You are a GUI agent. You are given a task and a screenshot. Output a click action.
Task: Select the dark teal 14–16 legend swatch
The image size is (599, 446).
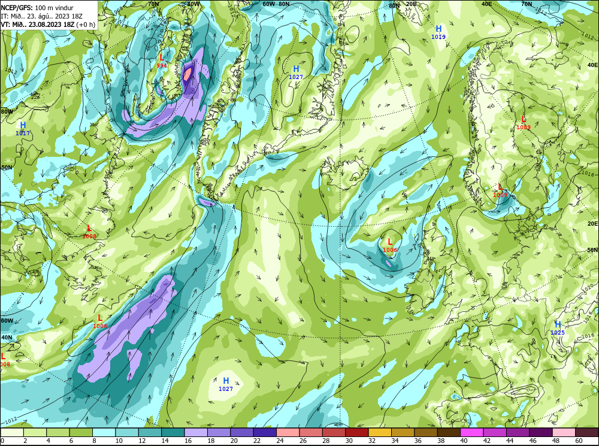point(173,432)
